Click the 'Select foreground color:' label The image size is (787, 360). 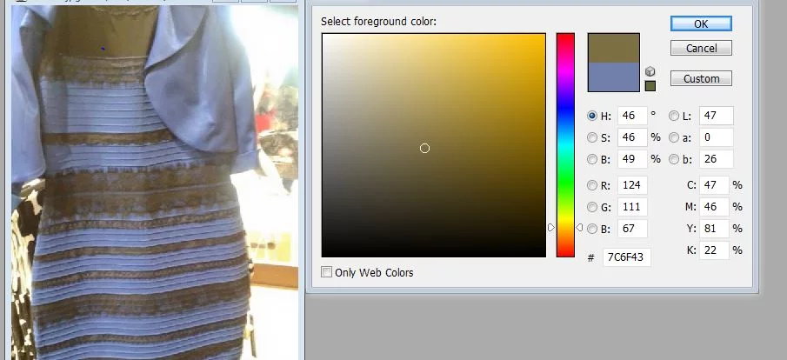[378, 22]
